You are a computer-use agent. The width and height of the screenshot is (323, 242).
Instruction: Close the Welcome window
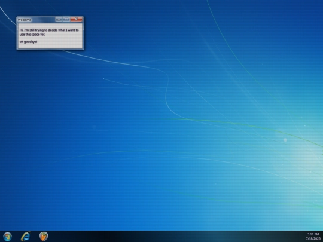76,19
